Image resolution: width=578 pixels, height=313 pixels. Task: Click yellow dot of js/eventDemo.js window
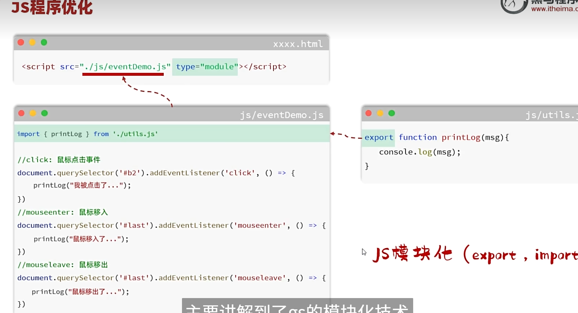point(33,113)
